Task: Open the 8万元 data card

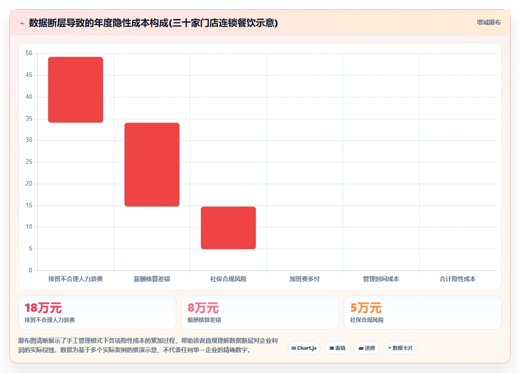Action: click(260, 312)
